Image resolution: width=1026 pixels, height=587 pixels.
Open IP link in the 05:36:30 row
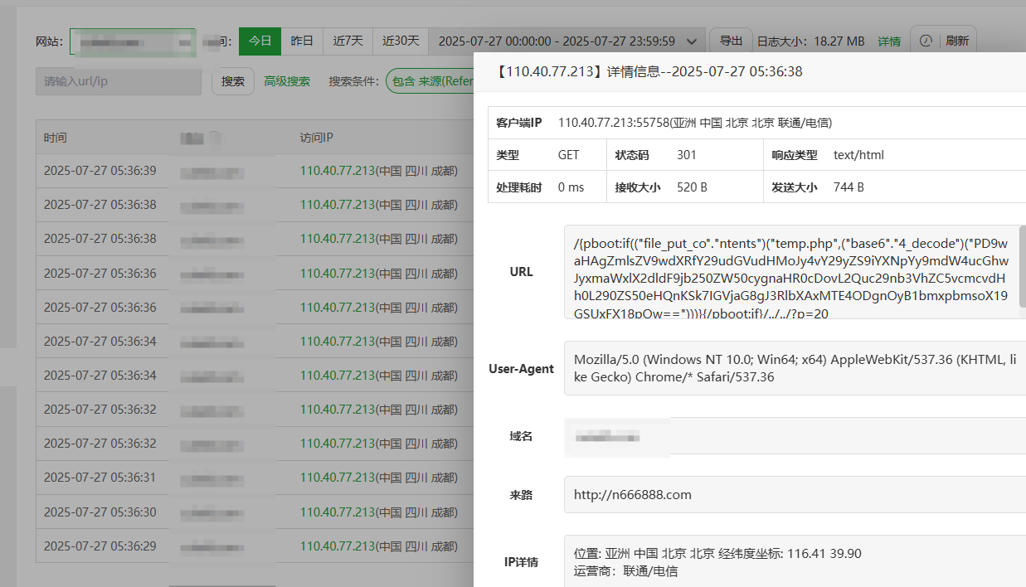(338, 512)
